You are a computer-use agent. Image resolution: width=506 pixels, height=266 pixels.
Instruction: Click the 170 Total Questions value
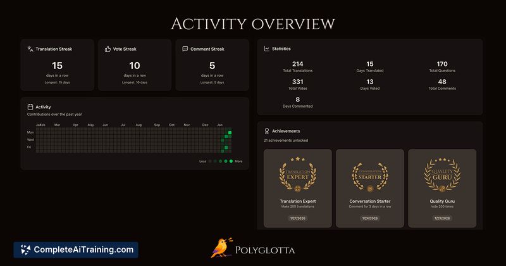click(x=442, y=64)
